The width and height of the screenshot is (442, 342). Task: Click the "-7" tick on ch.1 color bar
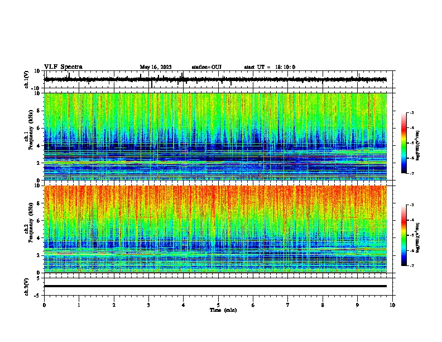pyautogui.click(x=412, y=173)
